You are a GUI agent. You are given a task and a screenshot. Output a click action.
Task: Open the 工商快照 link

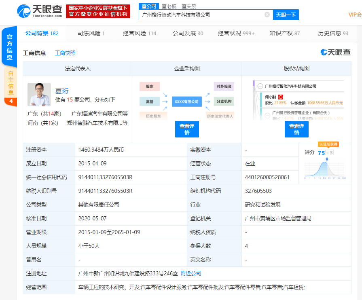coord(65,53)
